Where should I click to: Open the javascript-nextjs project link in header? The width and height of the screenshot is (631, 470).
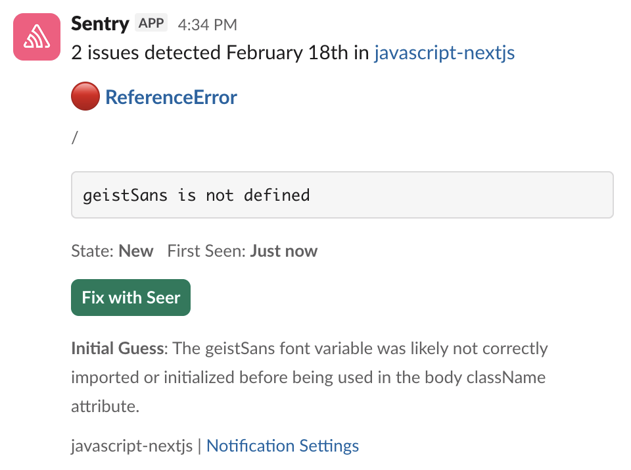[444, 53]
